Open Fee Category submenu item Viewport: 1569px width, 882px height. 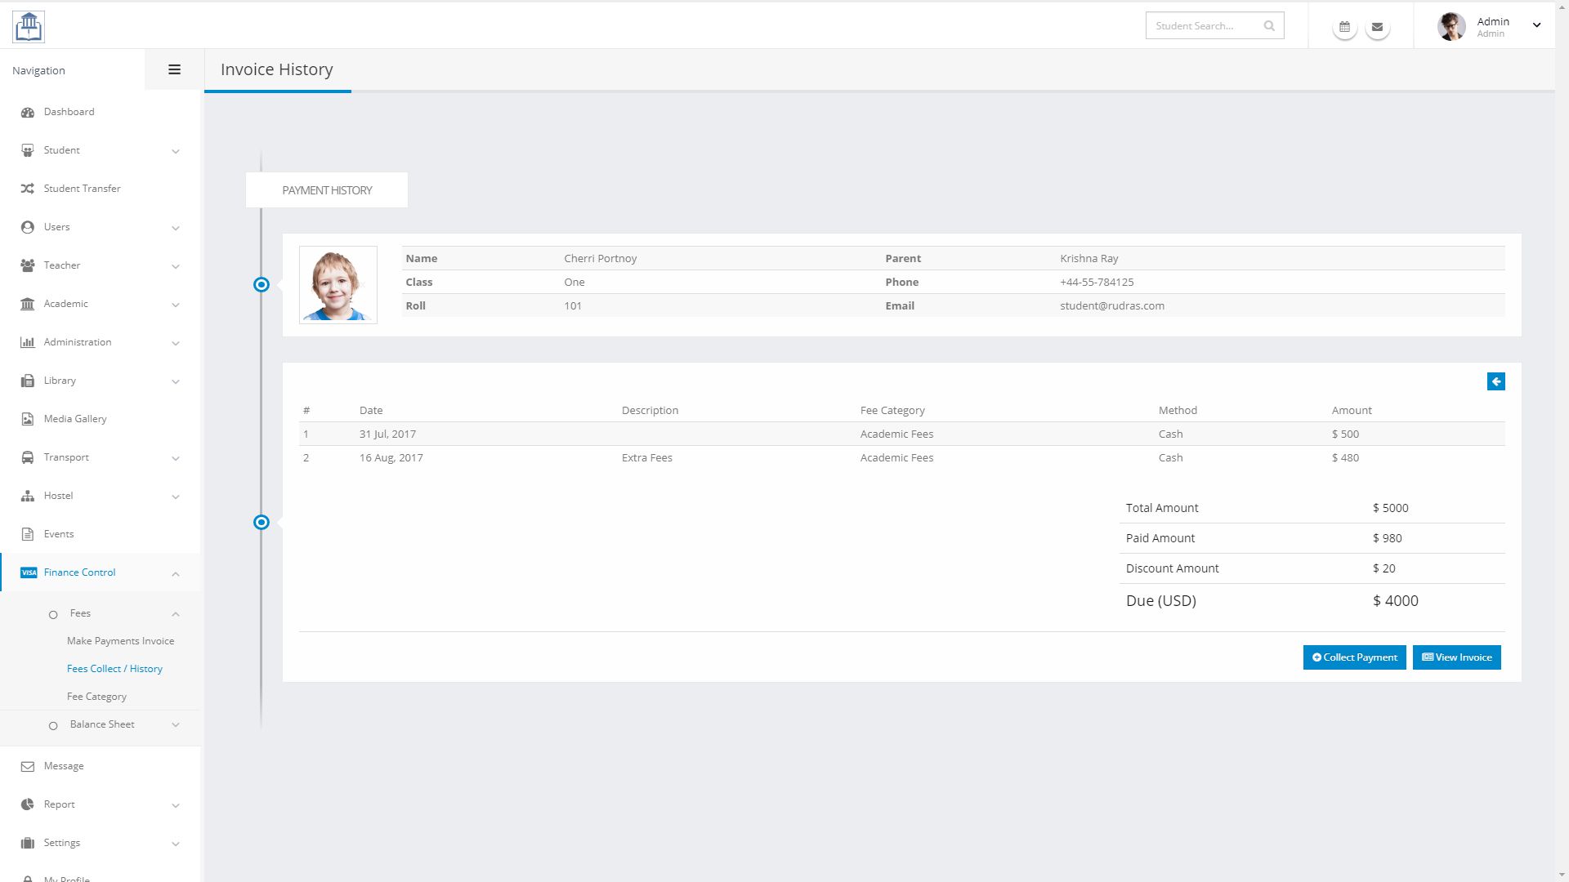point(96,697)
